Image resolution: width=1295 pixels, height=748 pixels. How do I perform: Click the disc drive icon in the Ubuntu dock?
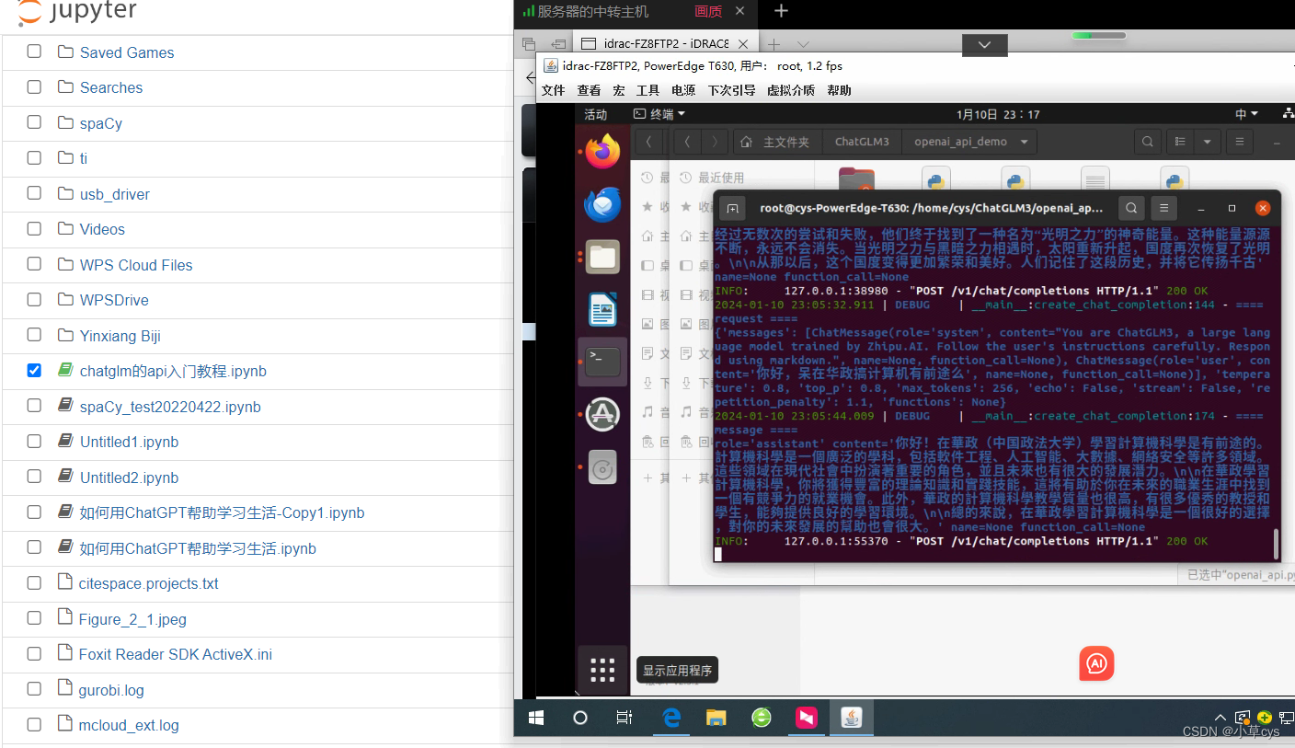pyautogui.click(x=602, y=467)
